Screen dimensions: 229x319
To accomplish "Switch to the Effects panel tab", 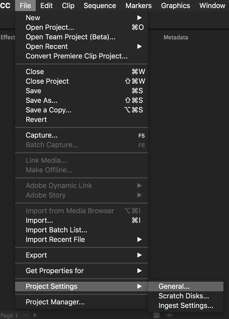I will pyautogui.click(x=8, y=37).
